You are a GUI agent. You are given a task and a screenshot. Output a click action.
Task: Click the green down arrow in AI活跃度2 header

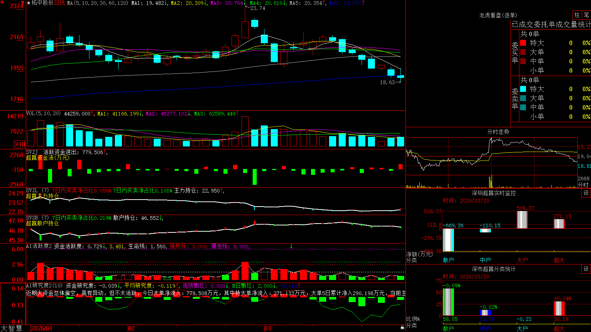[x=291, y=246]
